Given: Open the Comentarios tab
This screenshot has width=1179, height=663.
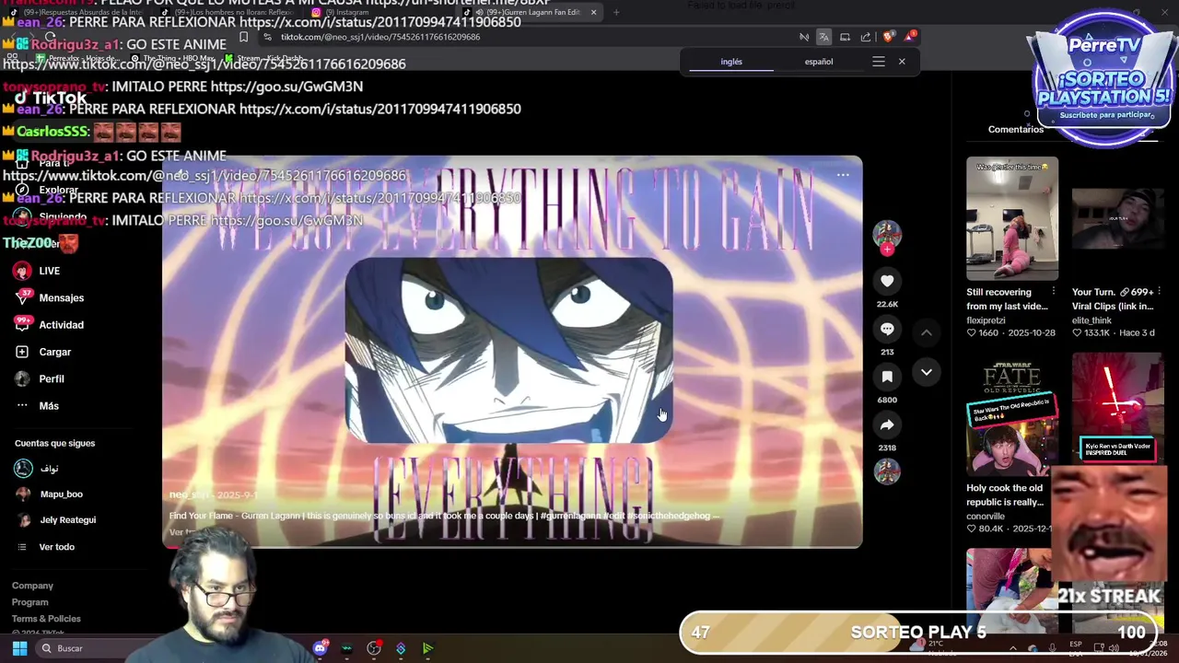Looking at the screenshot, I should coord(1016,129).
